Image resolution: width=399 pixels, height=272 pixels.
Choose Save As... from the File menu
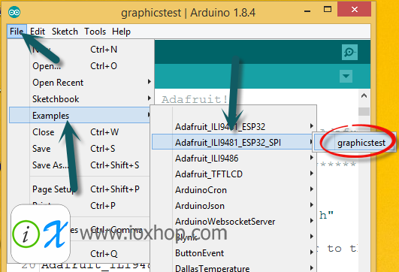(80, 165)
